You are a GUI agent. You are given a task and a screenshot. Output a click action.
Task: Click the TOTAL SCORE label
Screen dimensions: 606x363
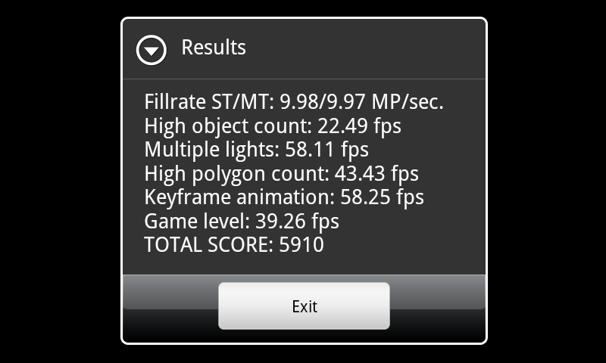209,245
